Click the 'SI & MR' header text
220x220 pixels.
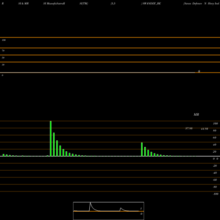(23, 4)
